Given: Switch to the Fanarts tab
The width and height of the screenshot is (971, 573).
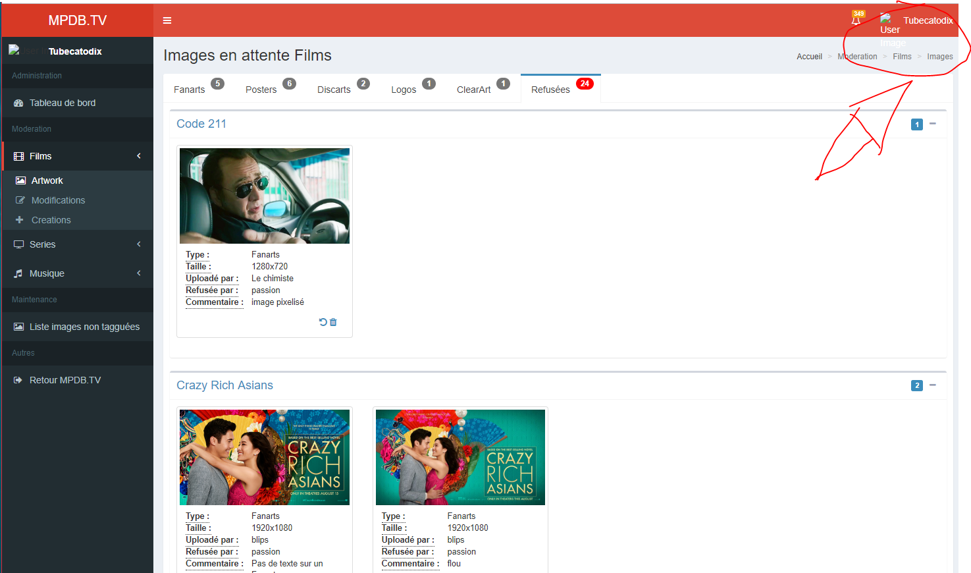Looking at the screenshot, I should (199, 88).
